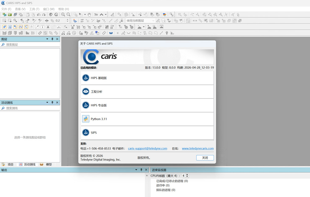Select the zoom-to-area rectangle tool

(x=76, y=15)
